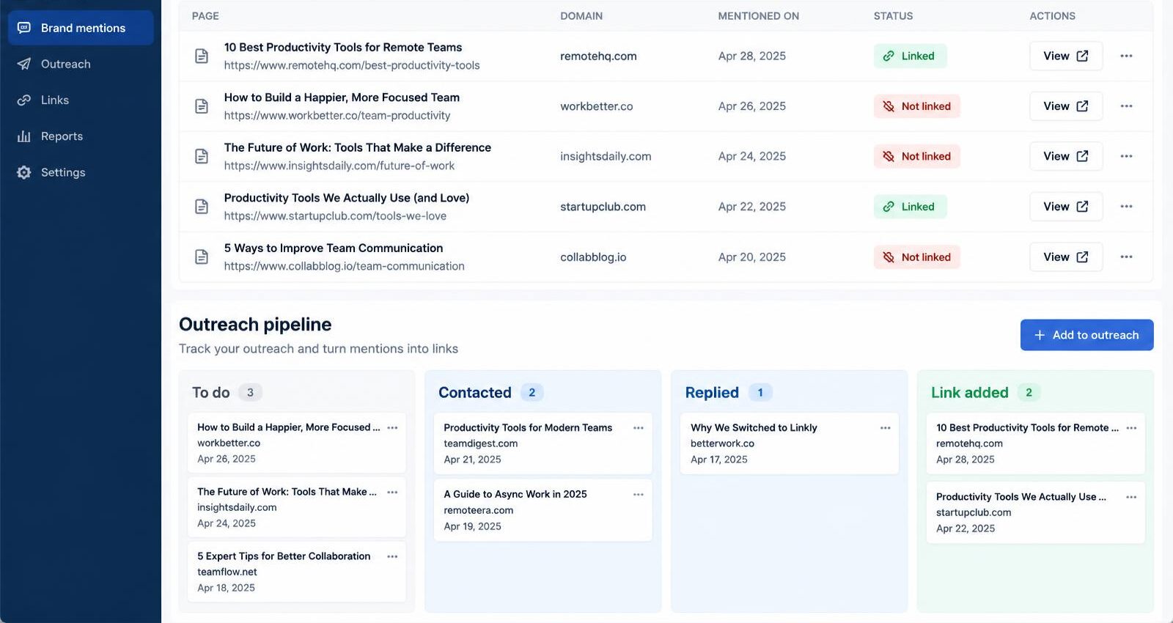The width and height of the screenshot is (1173, 623).
Task: Open more options for workbetter.co row
Action: tap(1126, 106)
